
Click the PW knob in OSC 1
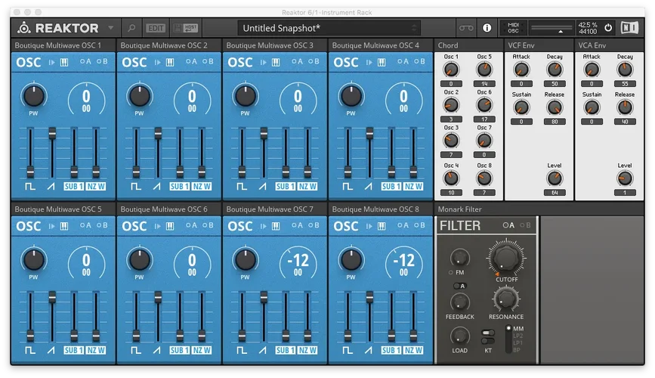[x=34, y=96]
